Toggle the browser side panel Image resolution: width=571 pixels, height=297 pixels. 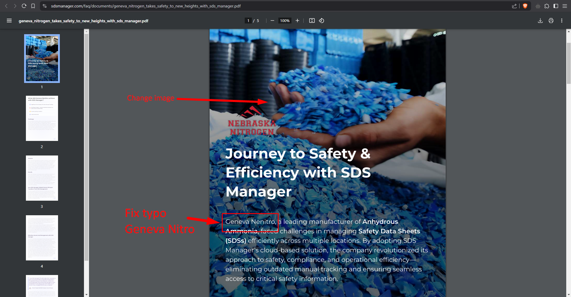click(x=556, y=6)
